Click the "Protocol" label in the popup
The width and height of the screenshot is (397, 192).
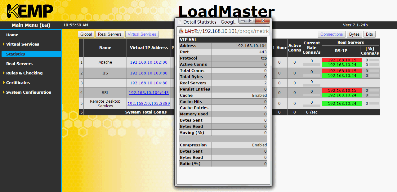point(189,58)
